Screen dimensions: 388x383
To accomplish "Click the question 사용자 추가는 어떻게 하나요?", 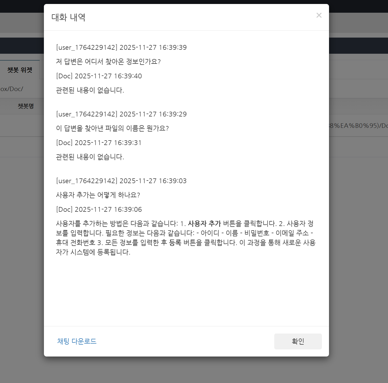I will click(98, 195).
